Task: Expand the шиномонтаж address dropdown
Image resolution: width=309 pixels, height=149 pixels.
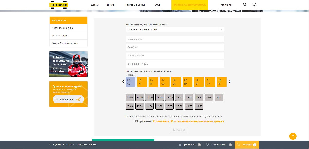Action: point(175,29)
